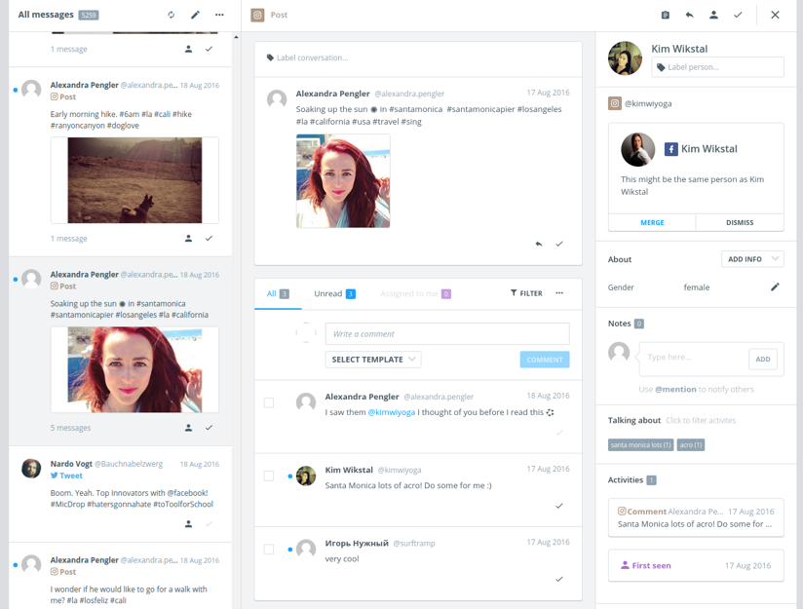The height and width of the screenshot is (609, 803).
Task: Switch to the Unread tab
Action: point(334,293)
